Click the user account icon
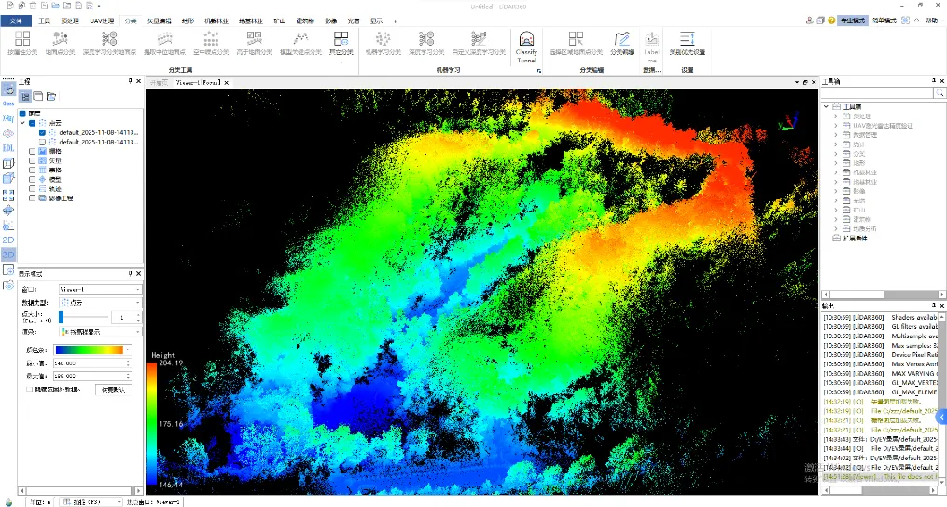 [x=809, y=21]
